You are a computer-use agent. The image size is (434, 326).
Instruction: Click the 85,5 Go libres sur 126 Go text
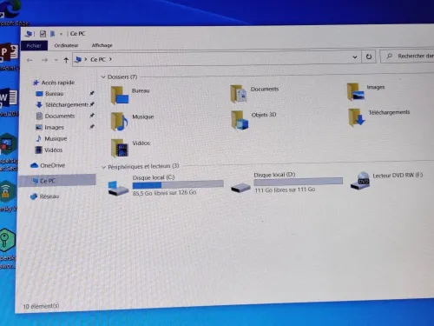164,193
